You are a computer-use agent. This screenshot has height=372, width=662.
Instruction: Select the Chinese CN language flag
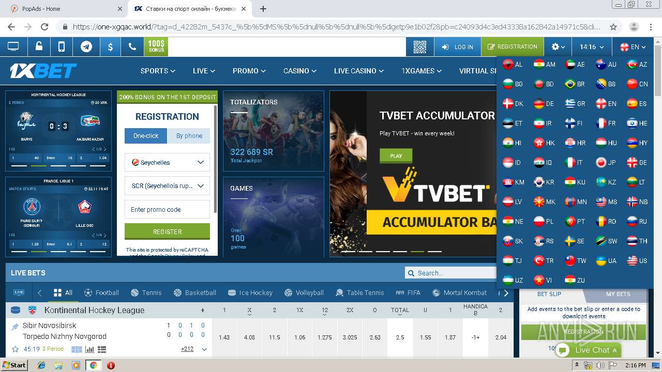[x=637, y=84]
